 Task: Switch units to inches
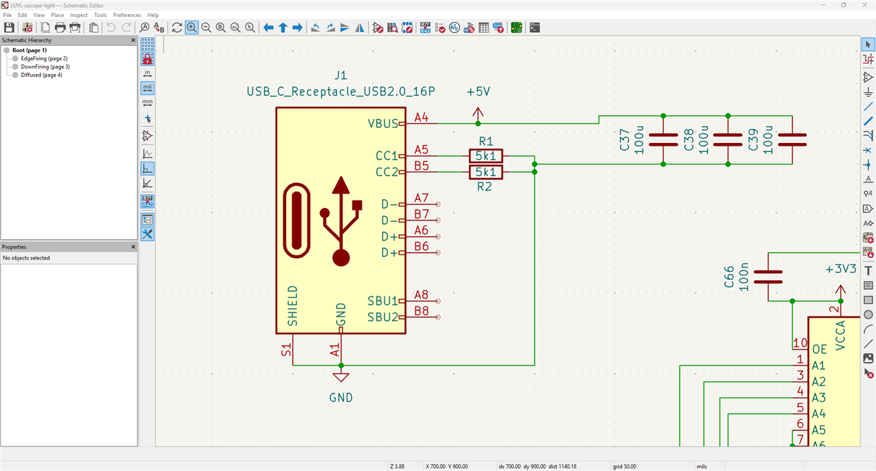pos(147,73)
